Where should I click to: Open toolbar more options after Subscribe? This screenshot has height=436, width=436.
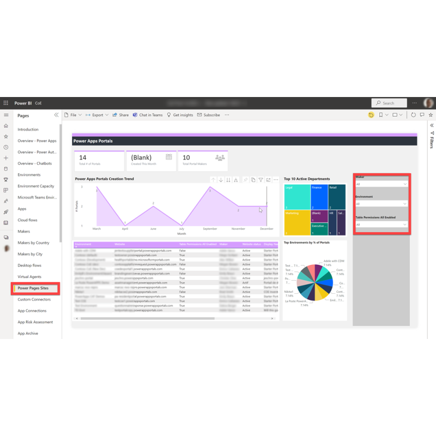pos(227,115)
